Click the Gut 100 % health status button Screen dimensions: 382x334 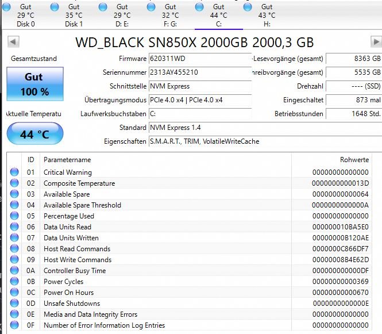(x=35, y=84)
